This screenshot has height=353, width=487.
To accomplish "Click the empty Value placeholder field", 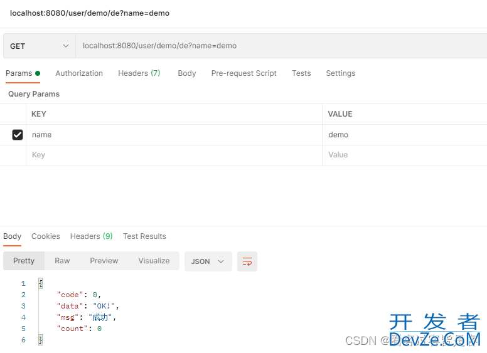I will [405, 155].
